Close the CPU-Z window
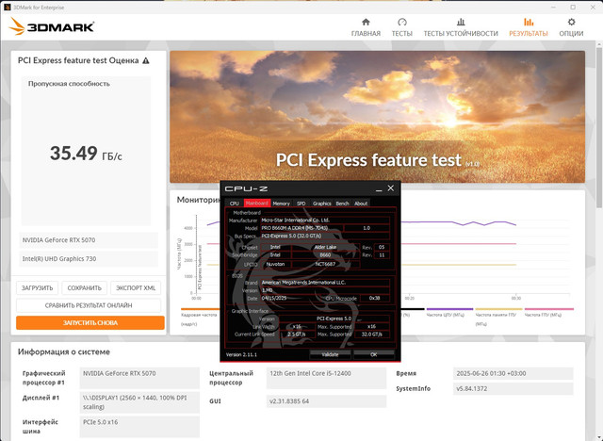Viewport: 603px width, 441px height. click(391, 188)
